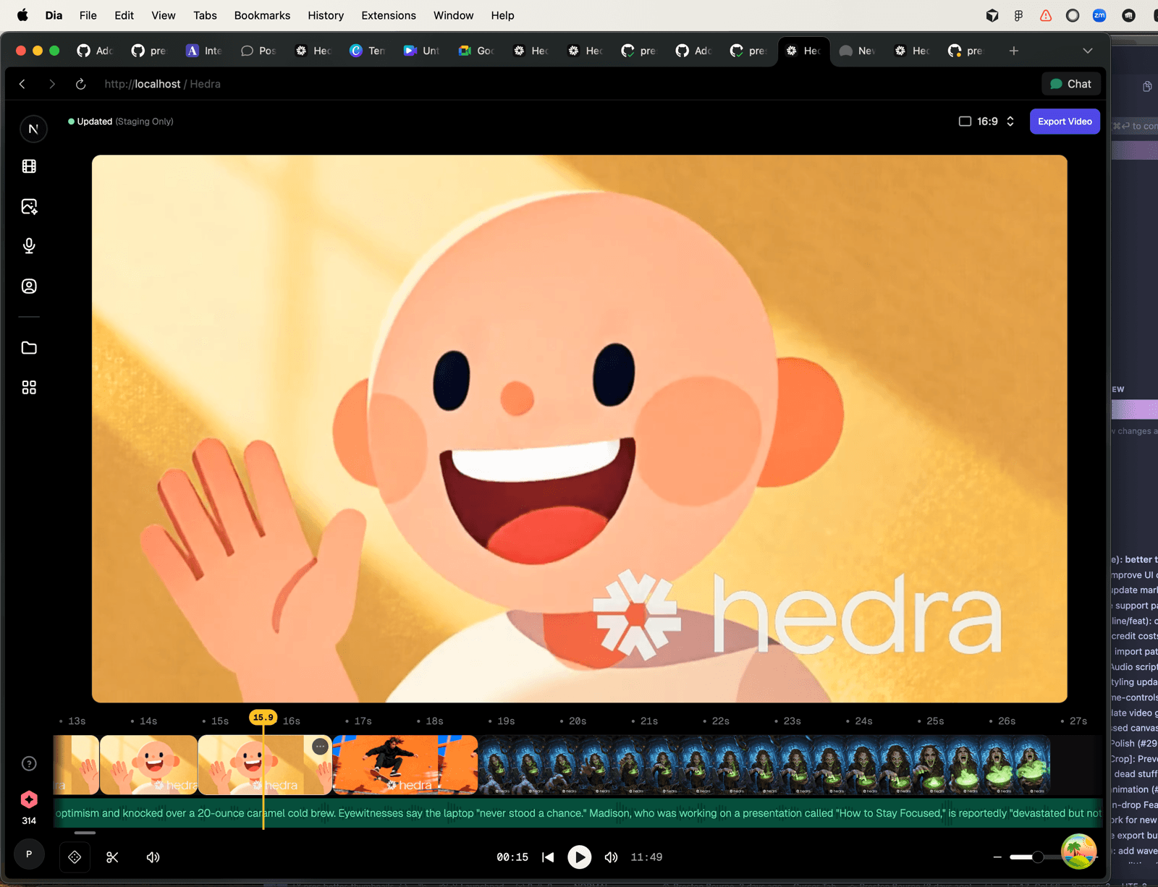Image resolution: width=1158 pixels, height=887 pixels.
Task: Select the scissors split tool
Action: coord(112,857)
